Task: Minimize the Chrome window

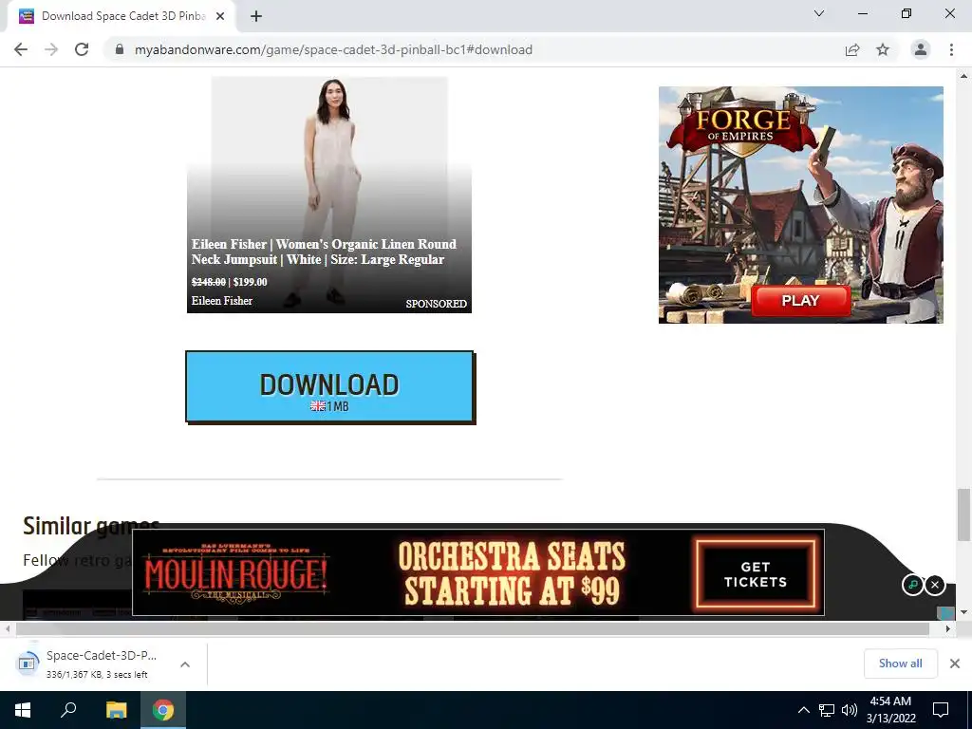Action: point(862,13)
